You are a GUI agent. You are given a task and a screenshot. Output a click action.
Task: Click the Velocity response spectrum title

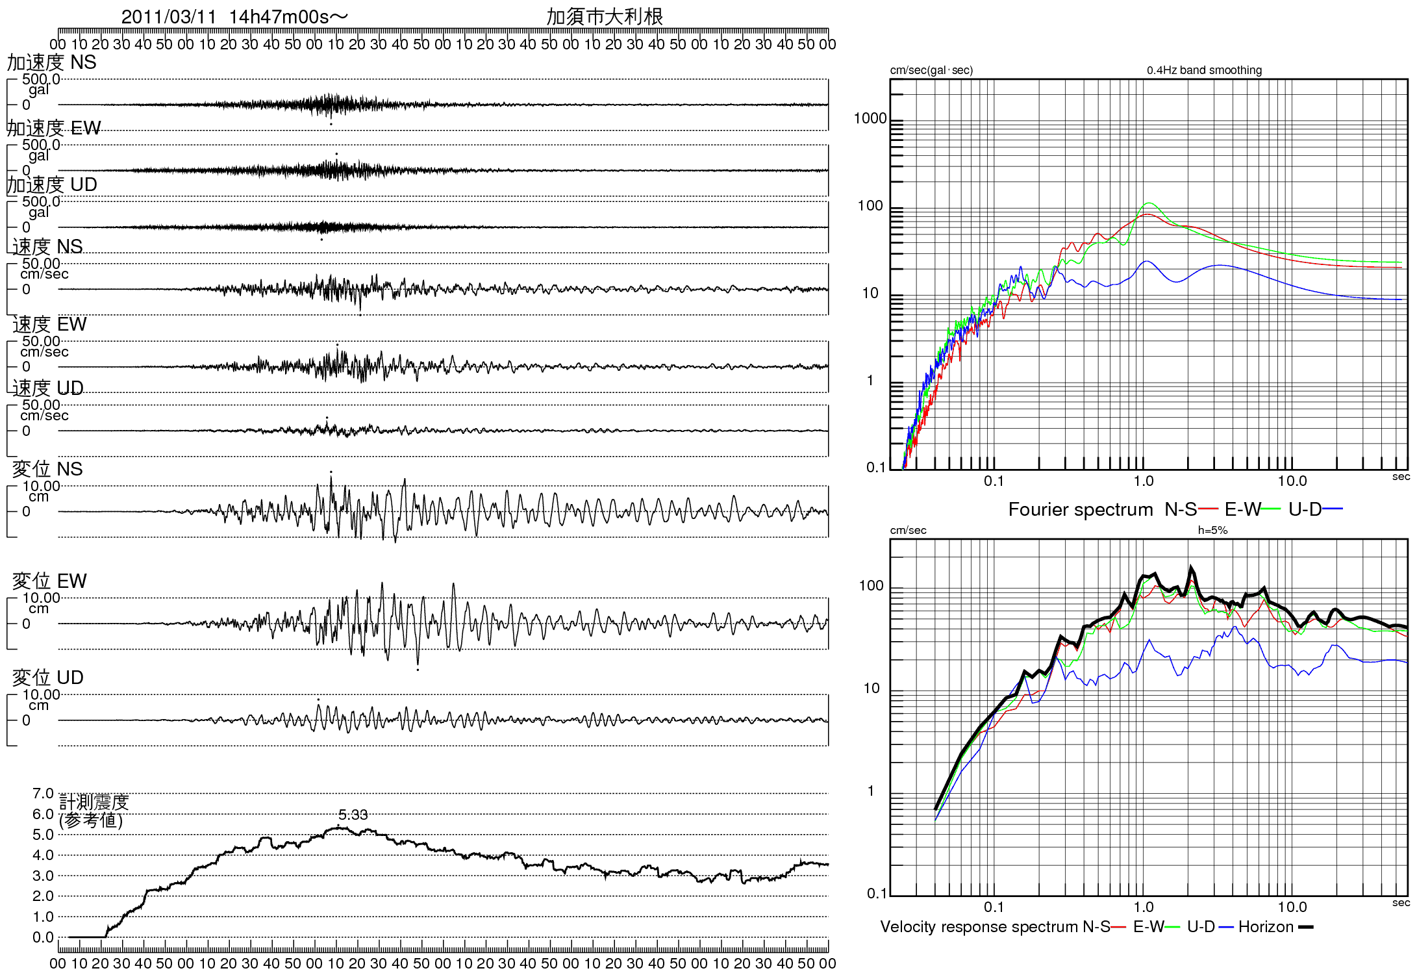pyautogui.click(x=979, y=927)
